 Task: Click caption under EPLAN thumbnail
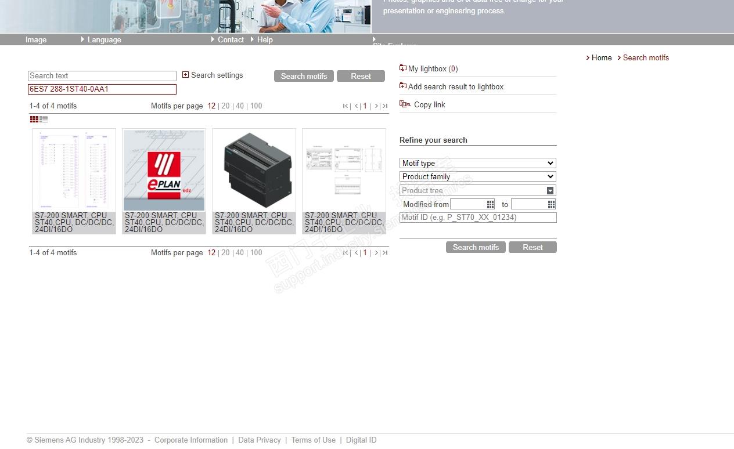[x=164, y=222]
